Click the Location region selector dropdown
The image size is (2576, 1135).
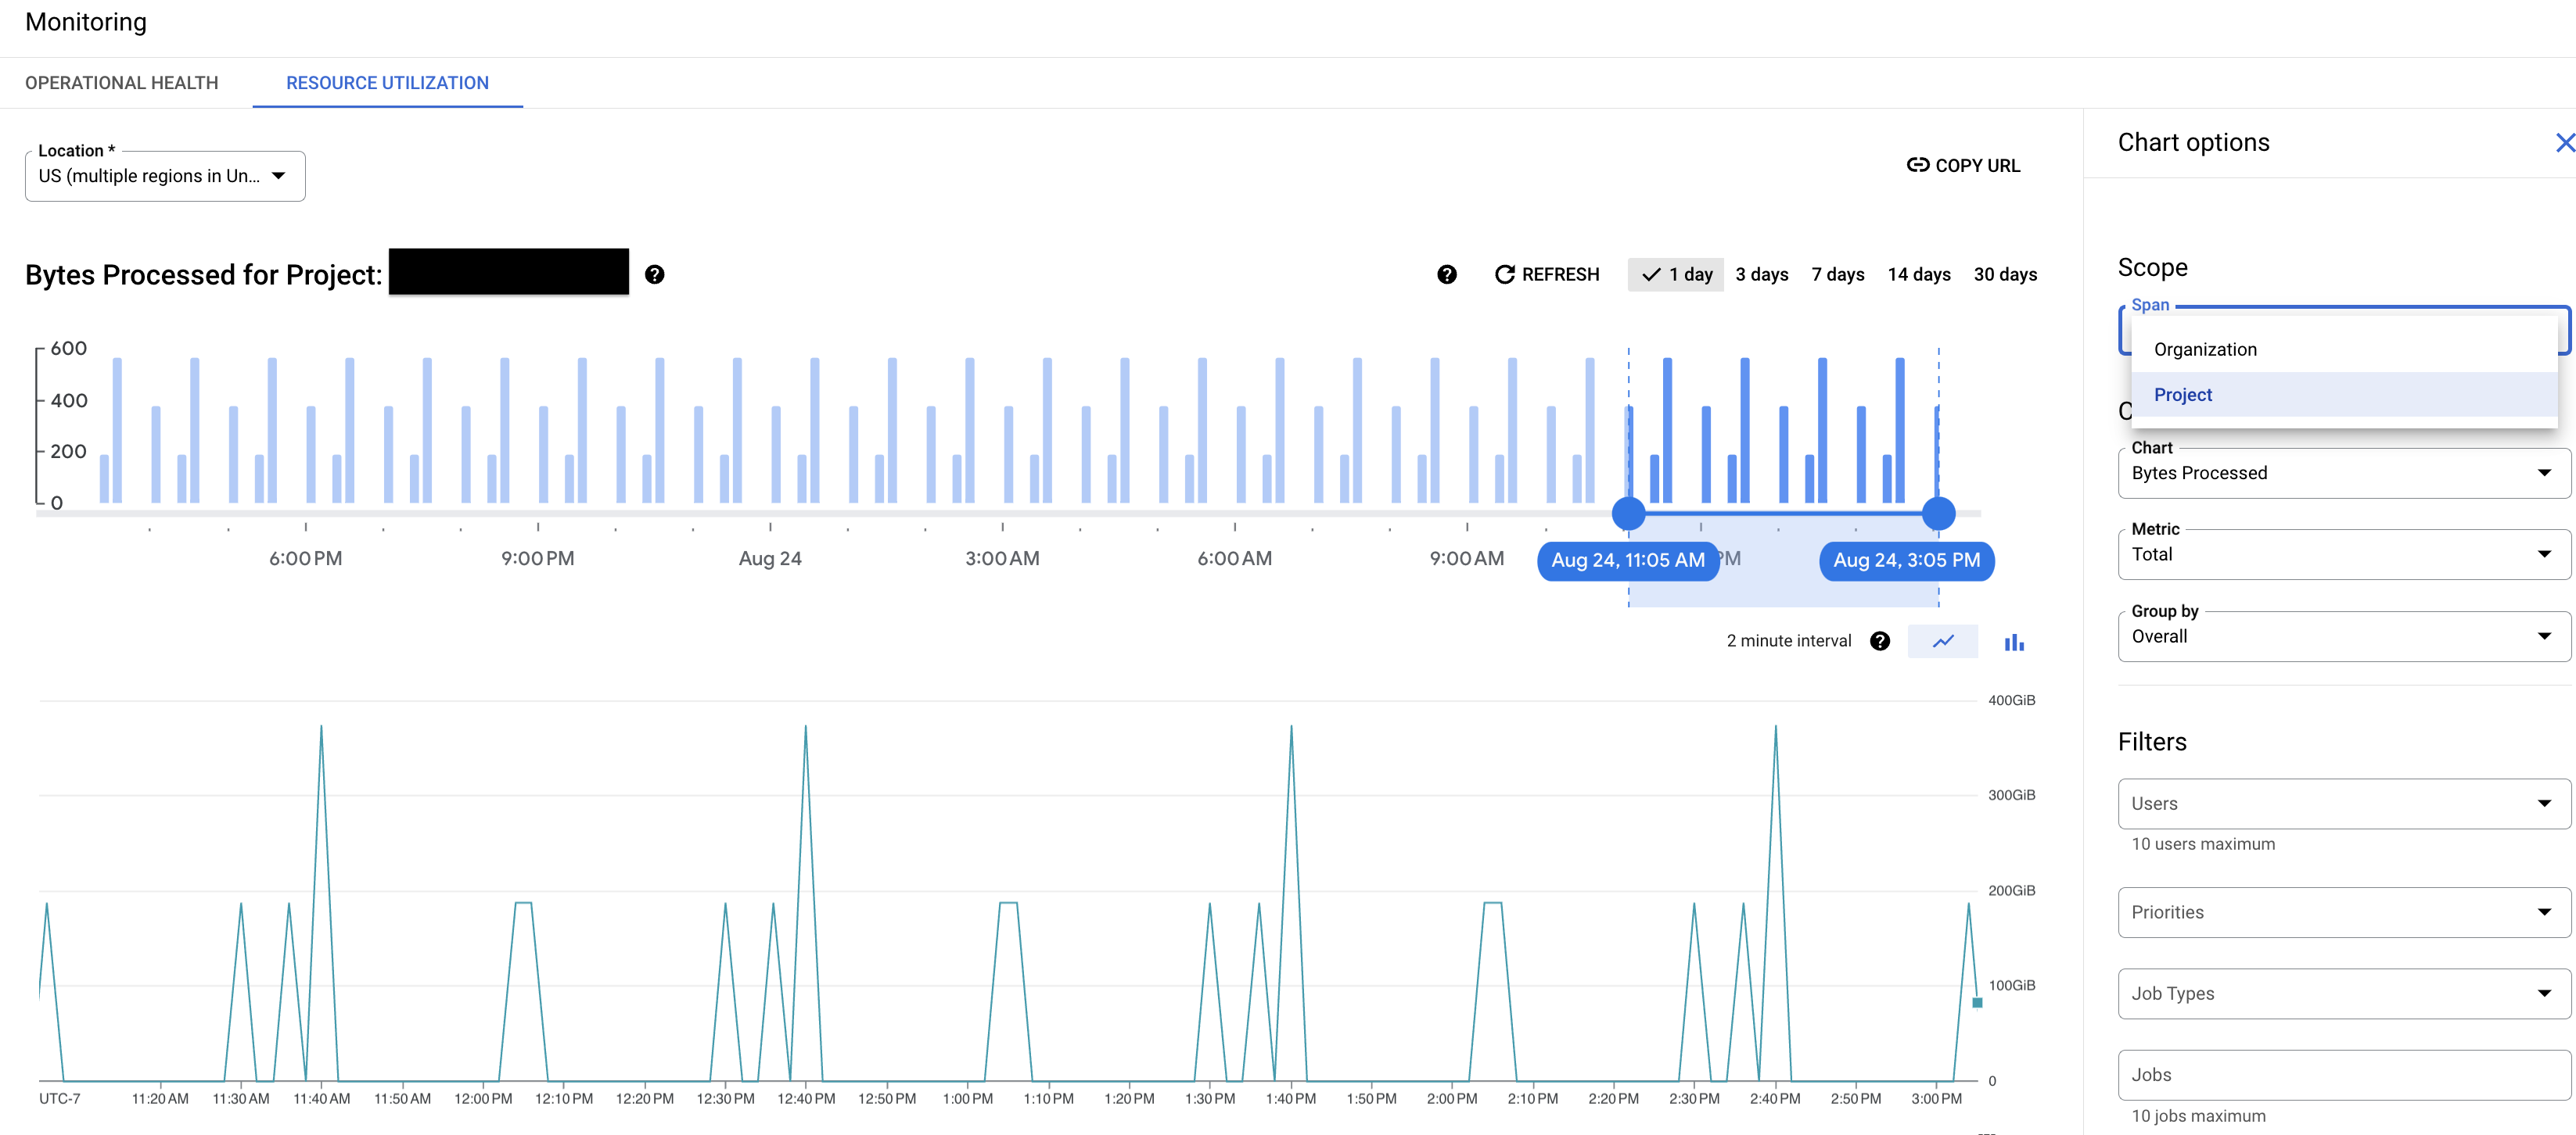(x=164, y=176)
